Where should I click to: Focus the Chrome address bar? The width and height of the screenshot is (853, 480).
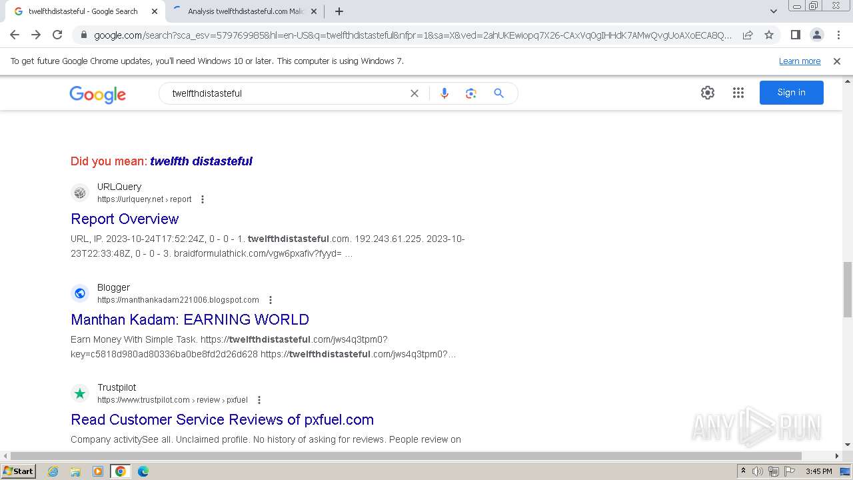tap(413, 35)
